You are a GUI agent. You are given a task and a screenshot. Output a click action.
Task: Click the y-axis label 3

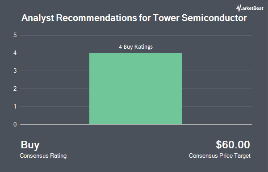pos(15,71)
